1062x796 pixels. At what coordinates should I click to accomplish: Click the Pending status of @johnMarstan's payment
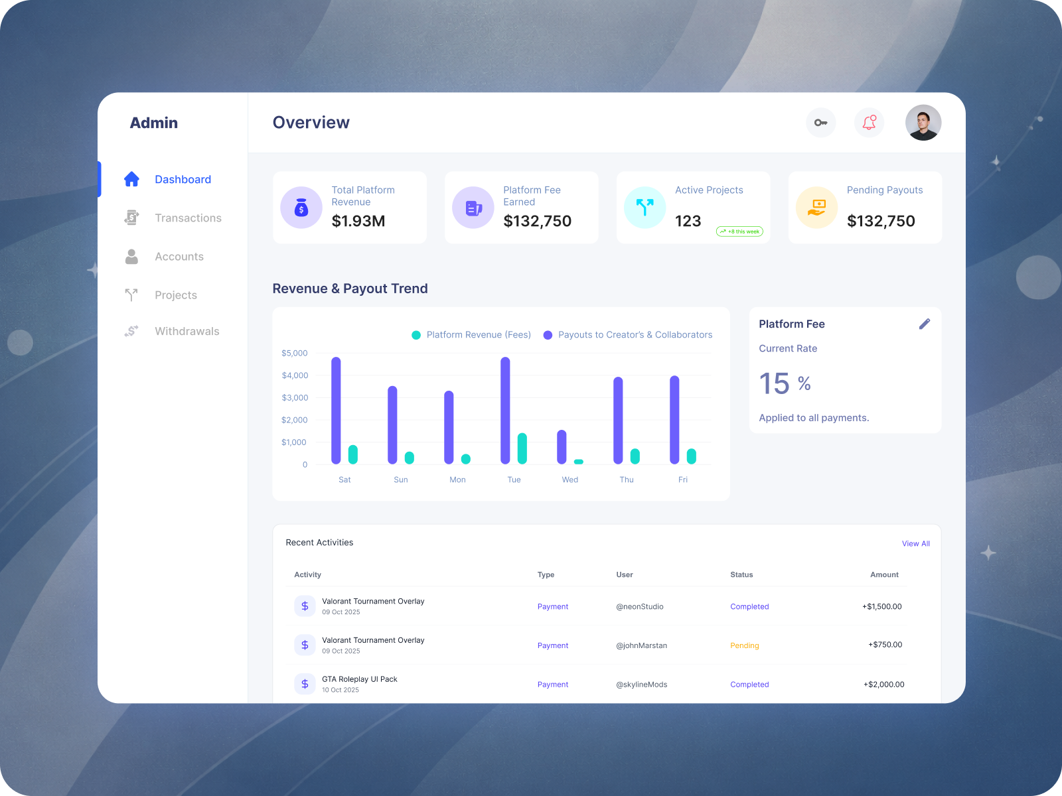[745, 645]
